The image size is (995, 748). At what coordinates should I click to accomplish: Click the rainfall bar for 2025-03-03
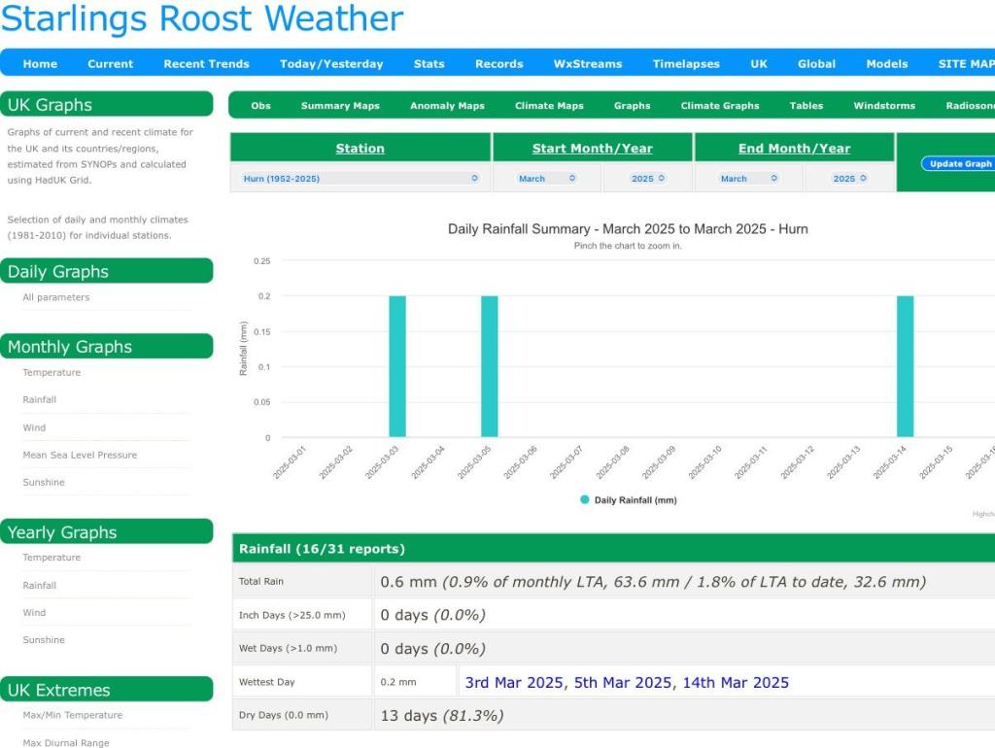(397, 367)
